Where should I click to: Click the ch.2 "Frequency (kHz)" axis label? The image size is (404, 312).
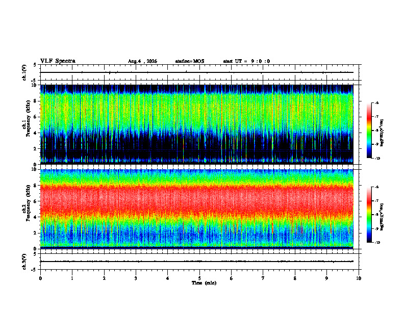pyautogui.click(x=28, y=203)
